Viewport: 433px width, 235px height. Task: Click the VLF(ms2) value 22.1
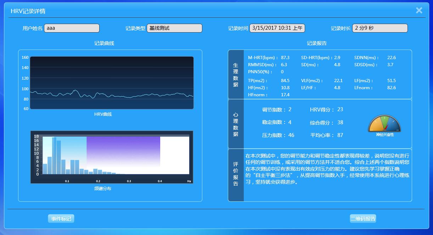[x=338, y=81]
